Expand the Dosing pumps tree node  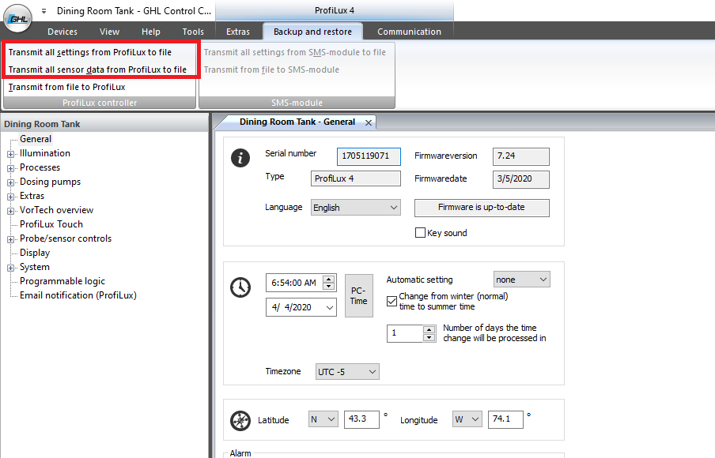pos(10,182)
